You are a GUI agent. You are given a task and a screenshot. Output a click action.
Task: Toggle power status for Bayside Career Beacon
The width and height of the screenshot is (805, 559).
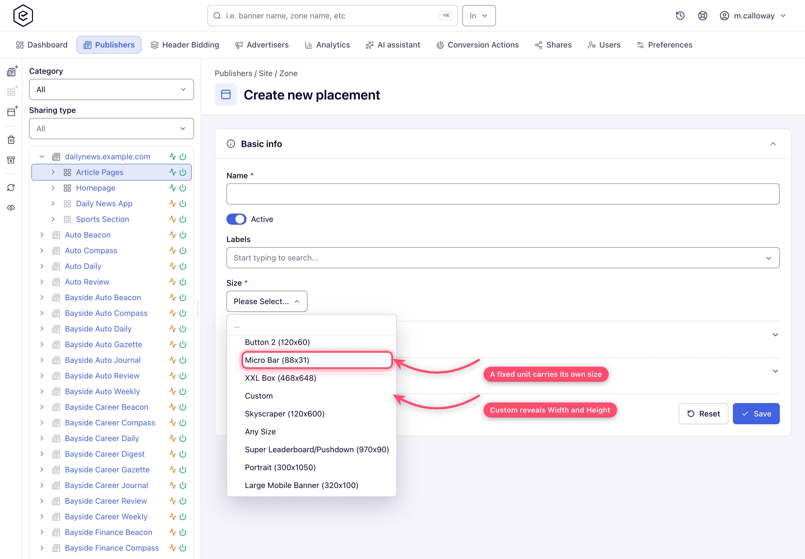click(x=183, y=407)
